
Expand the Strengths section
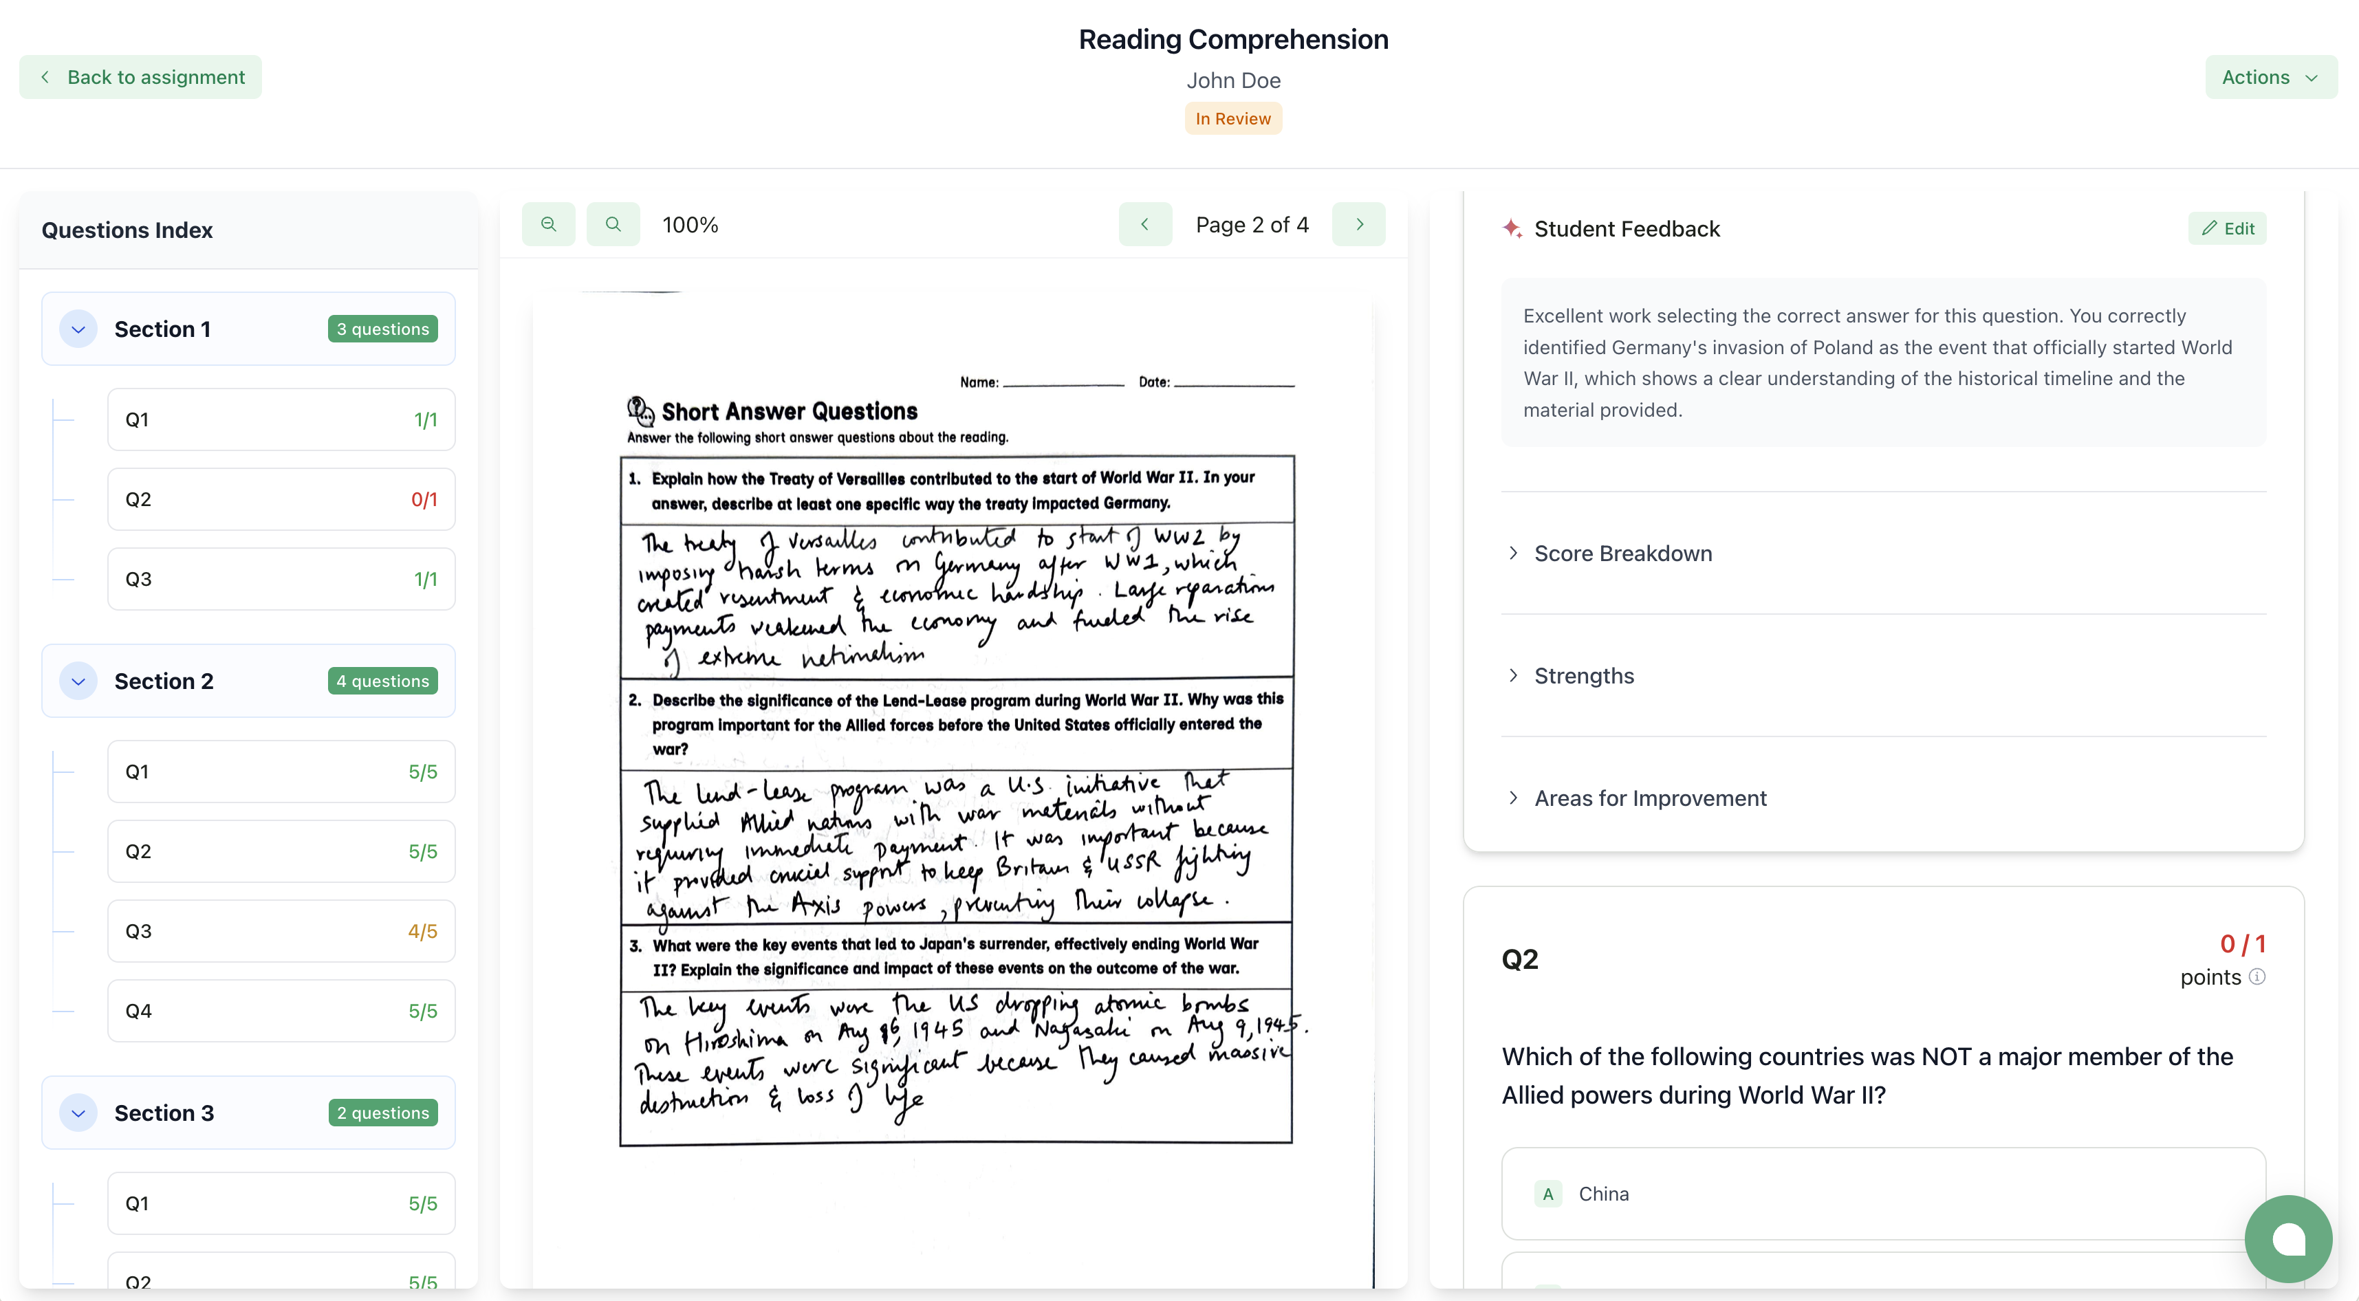coord(1583,676)
